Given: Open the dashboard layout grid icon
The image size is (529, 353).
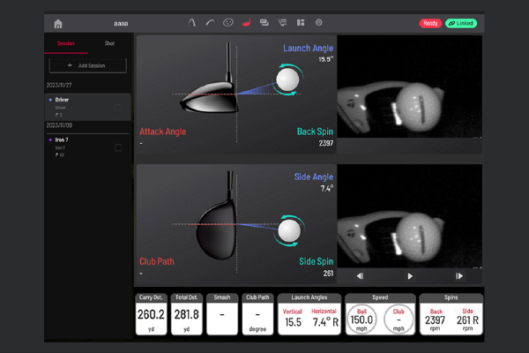Looking at the screenshot, I should [x=301, y=23].
